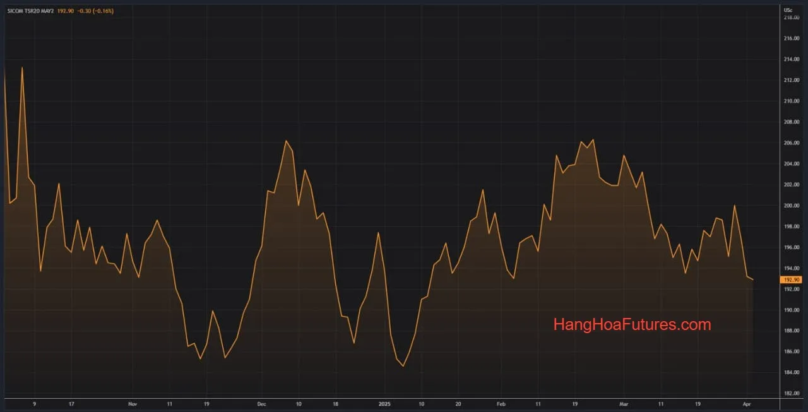Click the 186.00 price scale label
Viewport: 808px width, 412px height.
792,351
